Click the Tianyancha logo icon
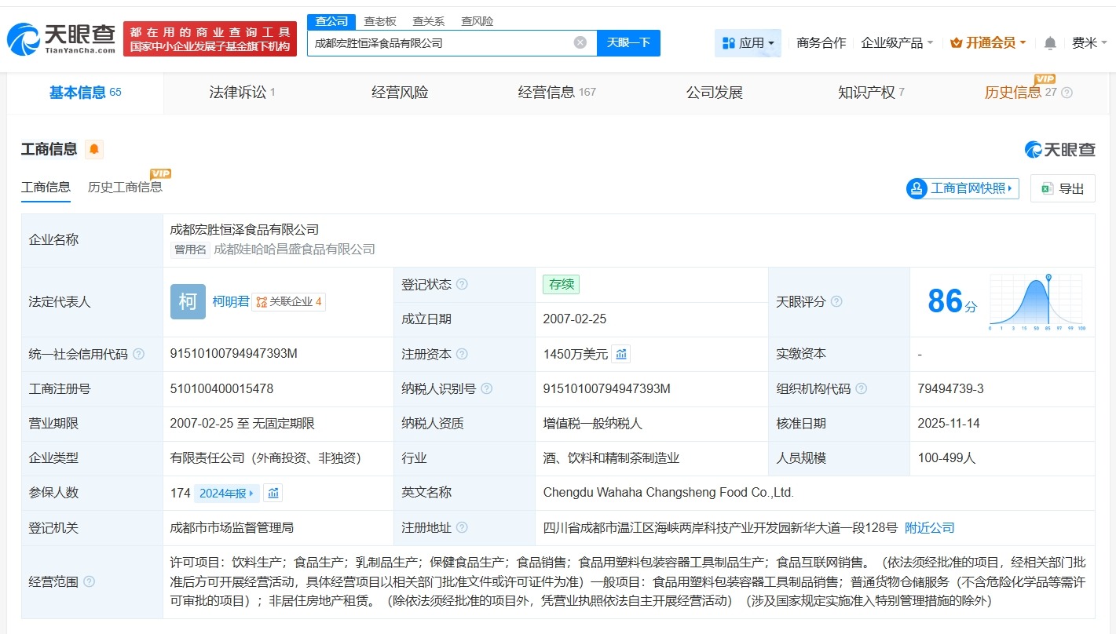The image size is (1116, 634). [22, 37]
